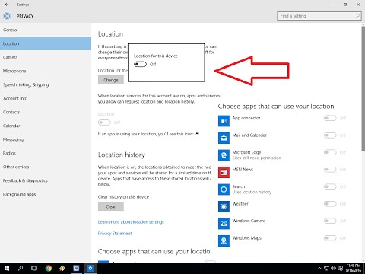Viewport: 365px width, 274px height.
Task: Click the App connector app icon
Action: (224, 121)
